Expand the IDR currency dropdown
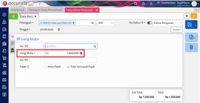Image resolution: width=200 pixels, height=103 pixels. (x=106, y=23)
